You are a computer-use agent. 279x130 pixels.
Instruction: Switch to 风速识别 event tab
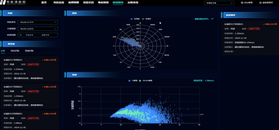(x=29, y=51)
